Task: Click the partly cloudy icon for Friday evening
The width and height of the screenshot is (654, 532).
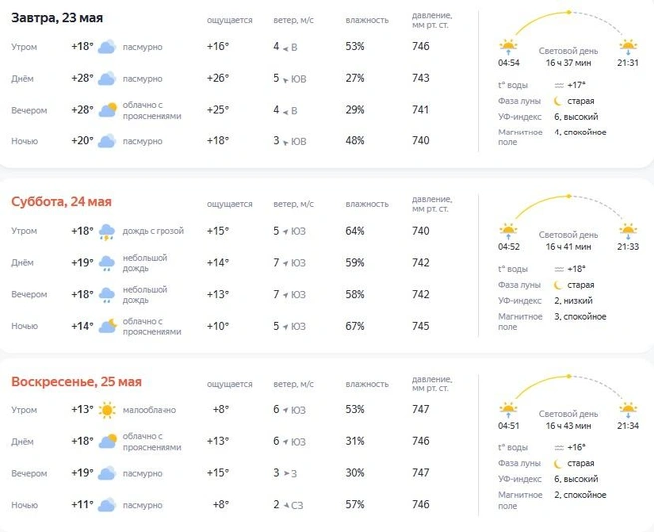Action: (107, 110)
